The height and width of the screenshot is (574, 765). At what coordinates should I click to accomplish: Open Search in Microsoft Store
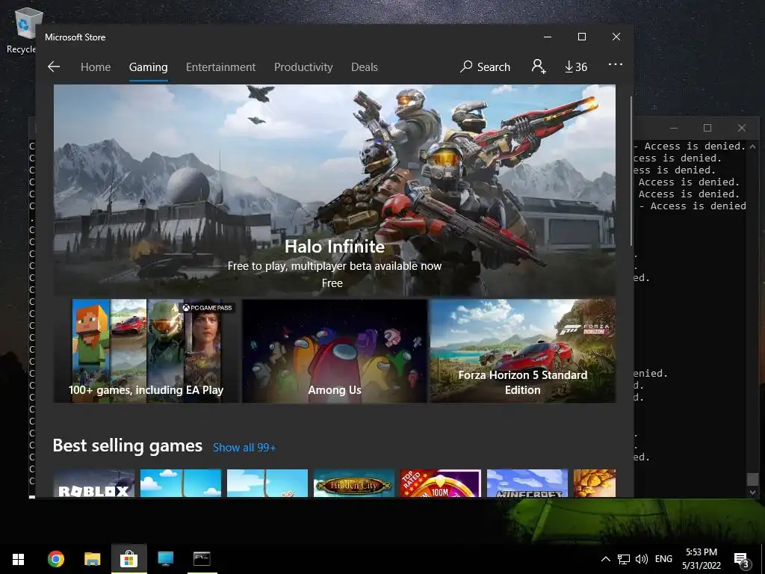(486, 67)
